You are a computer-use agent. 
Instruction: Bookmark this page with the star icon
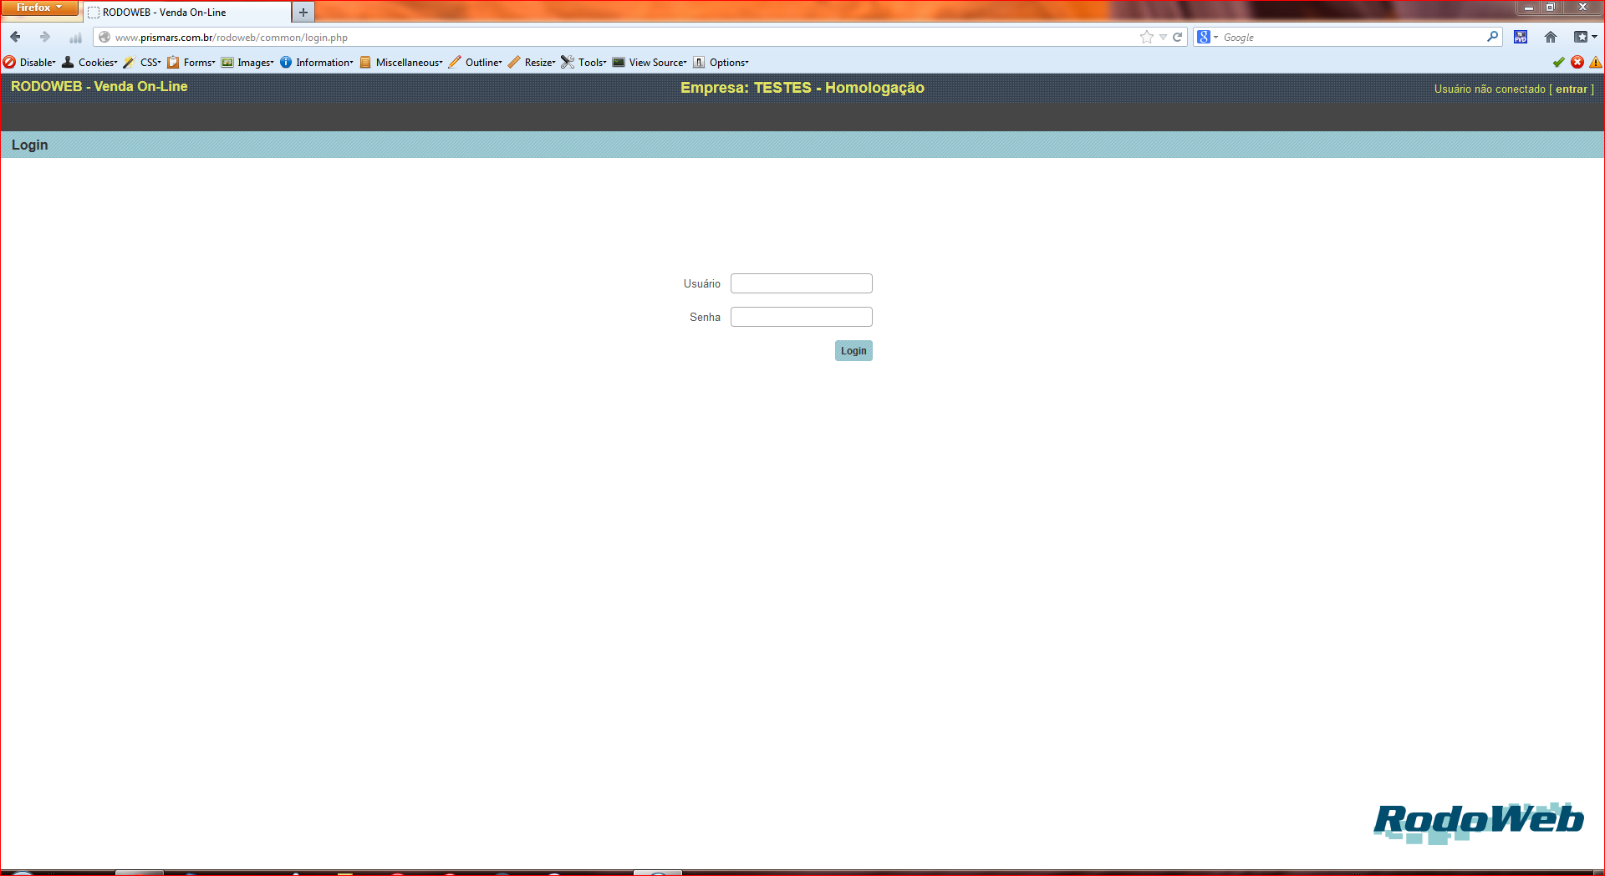1146,37
